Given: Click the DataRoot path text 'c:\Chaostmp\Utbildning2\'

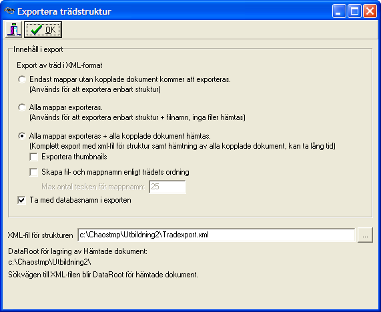Looking at the screenshot, I should pyautogui.click(x=49, y=262).
